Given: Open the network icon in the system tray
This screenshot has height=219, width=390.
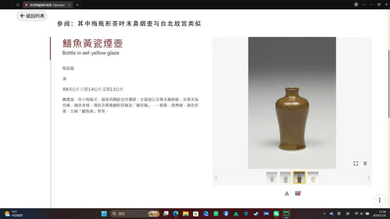Looking at the screenshot, I should (x=356, y=214).
